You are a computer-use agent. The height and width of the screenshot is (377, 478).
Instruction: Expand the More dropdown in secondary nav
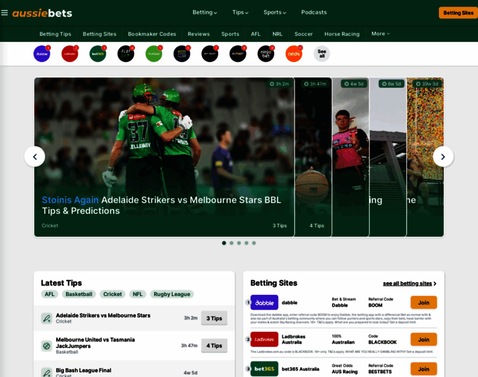coord(381,34)
